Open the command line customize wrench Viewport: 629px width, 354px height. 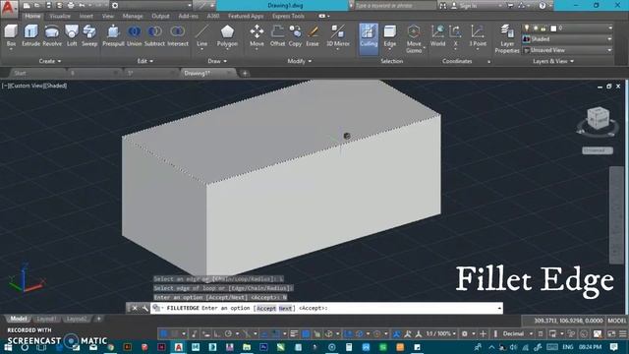click(144, 308)
